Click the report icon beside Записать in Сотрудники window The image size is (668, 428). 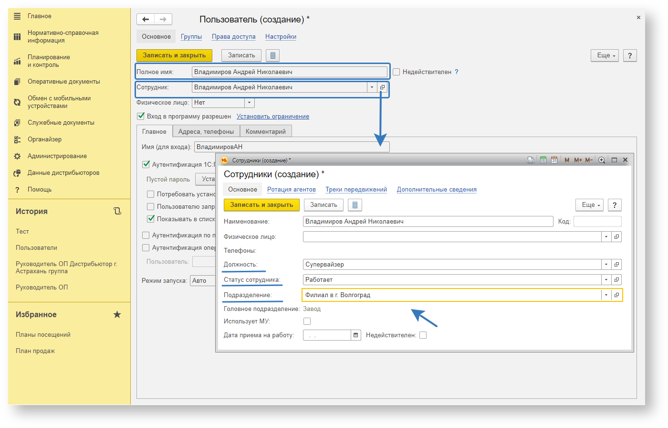355,205
